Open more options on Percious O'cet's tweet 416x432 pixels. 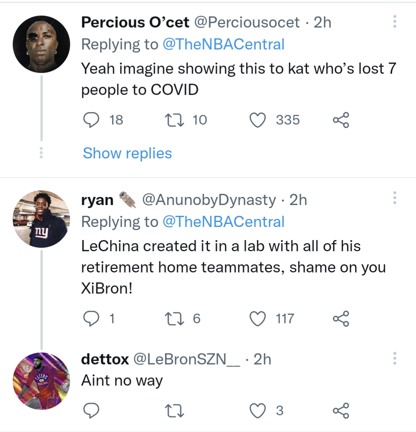point(394,22)
